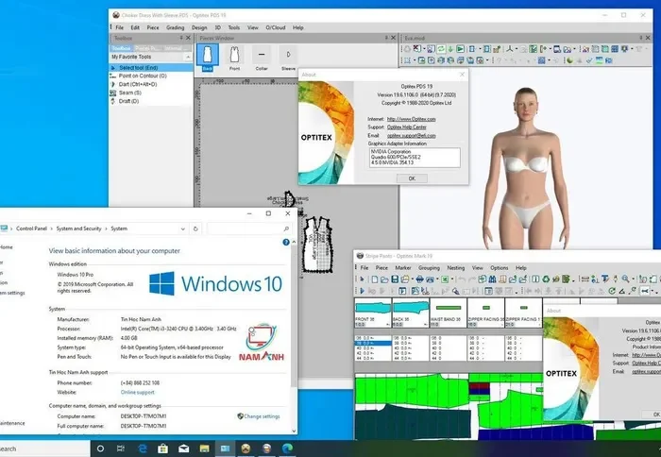
Task: Open the Design menu in PDS window
Action: tap(199, 27)
